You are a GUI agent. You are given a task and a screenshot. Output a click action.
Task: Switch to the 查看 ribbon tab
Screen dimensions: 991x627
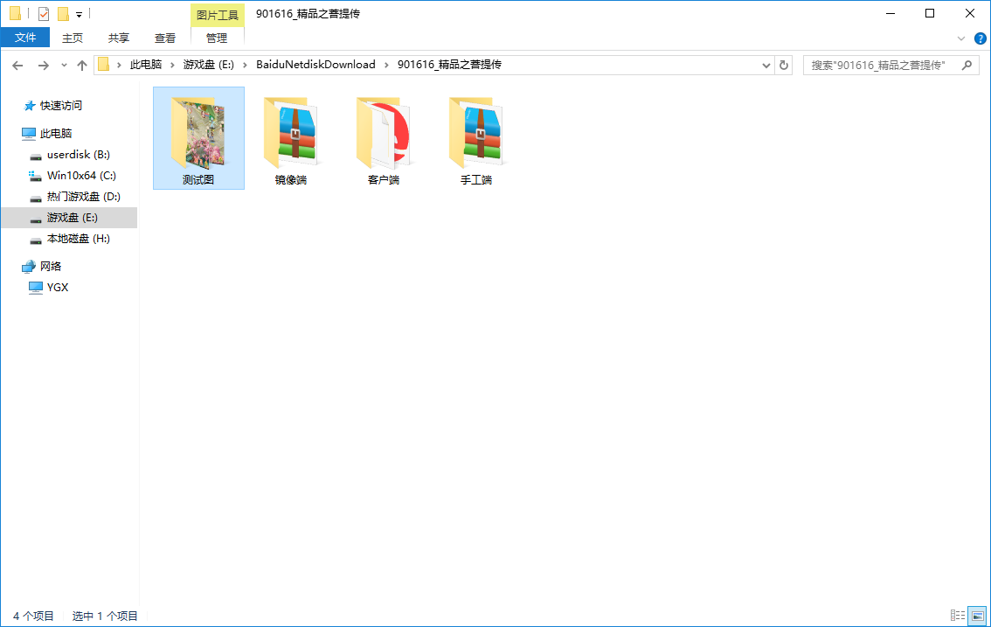[165, 38]
